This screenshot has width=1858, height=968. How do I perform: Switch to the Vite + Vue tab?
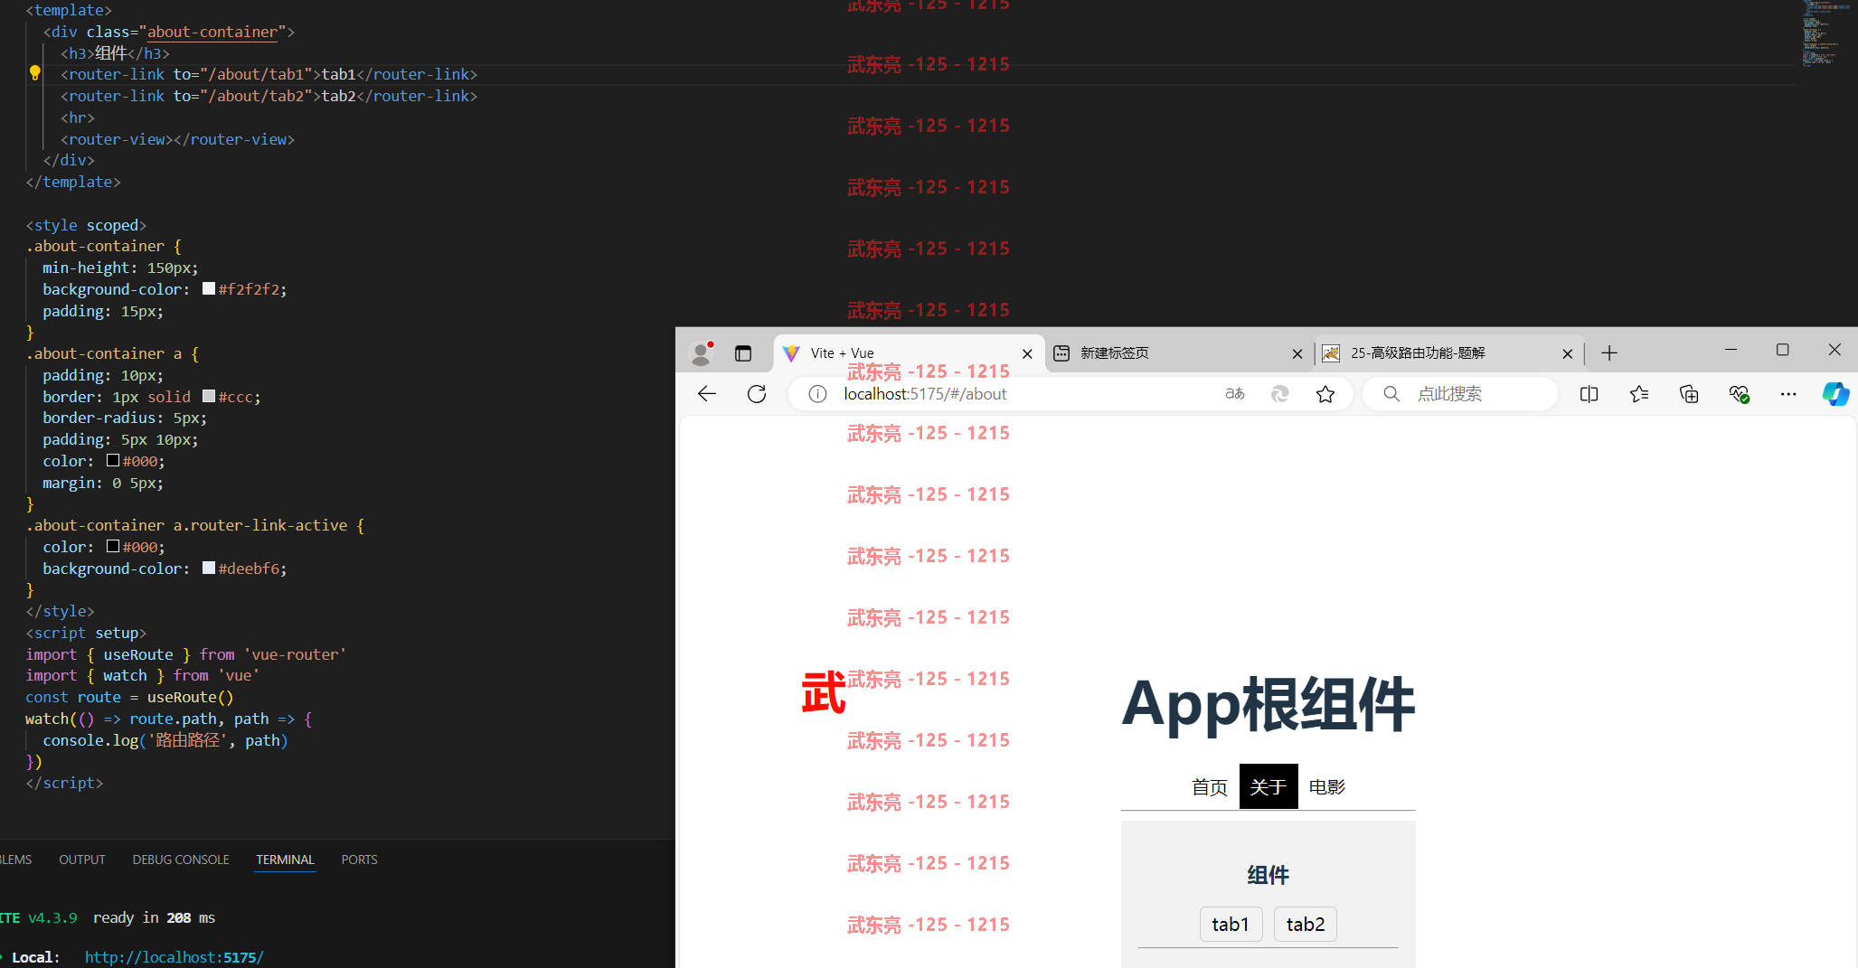(909, 353)
